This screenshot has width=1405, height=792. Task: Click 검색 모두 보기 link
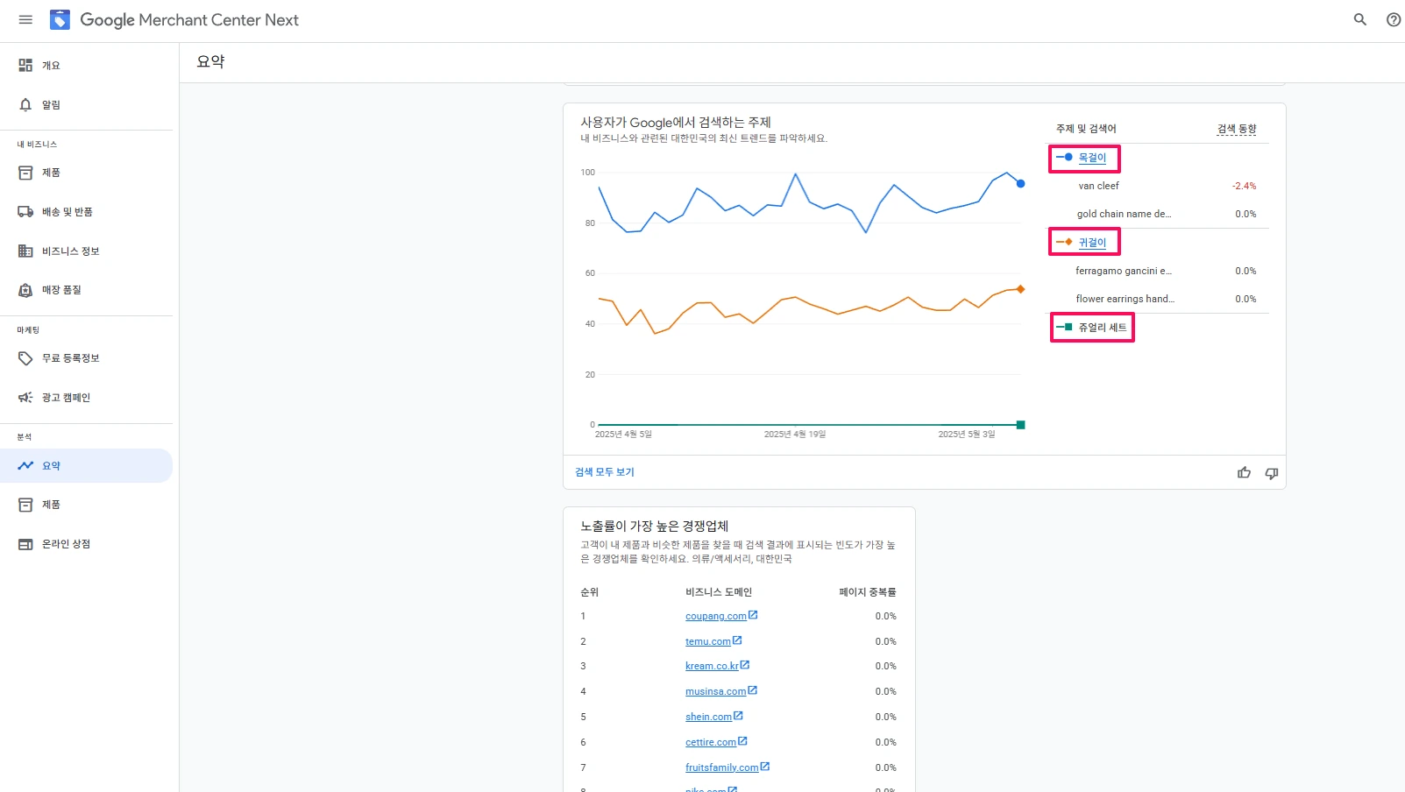[604, 472]
